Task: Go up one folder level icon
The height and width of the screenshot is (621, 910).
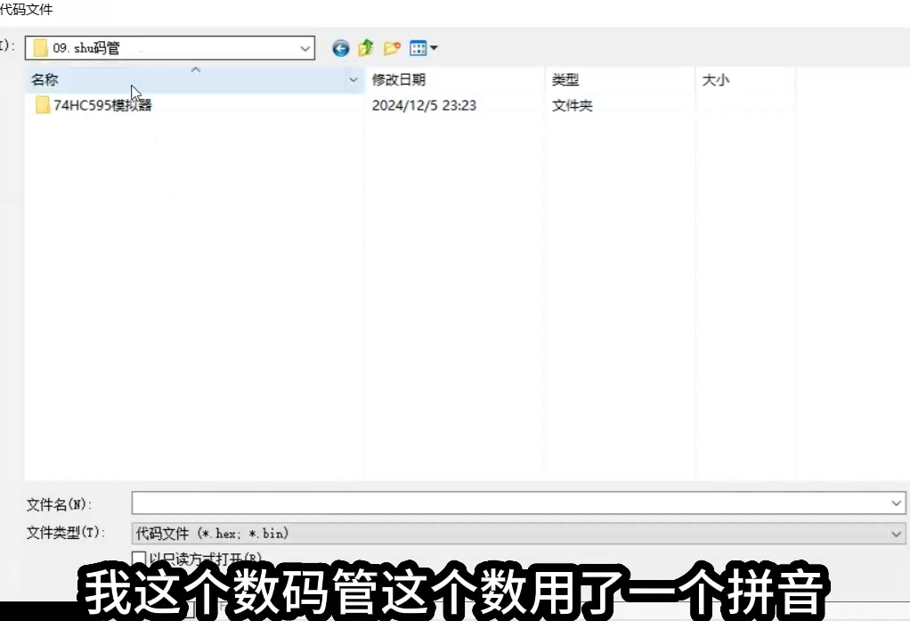Action: [x=366, y=47]
